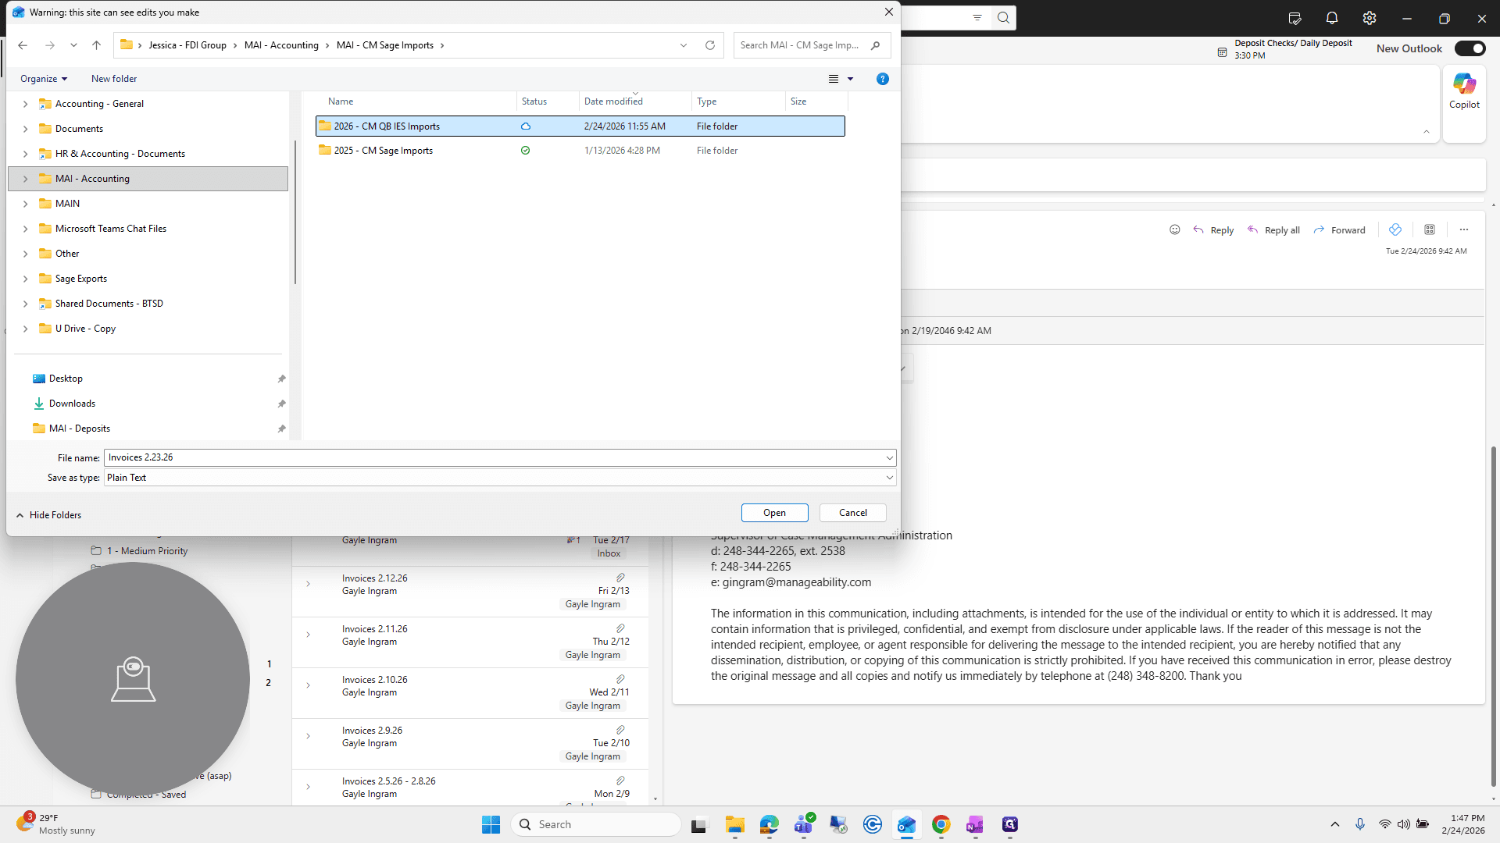Forward the Outlook message

pos(1339,230)
